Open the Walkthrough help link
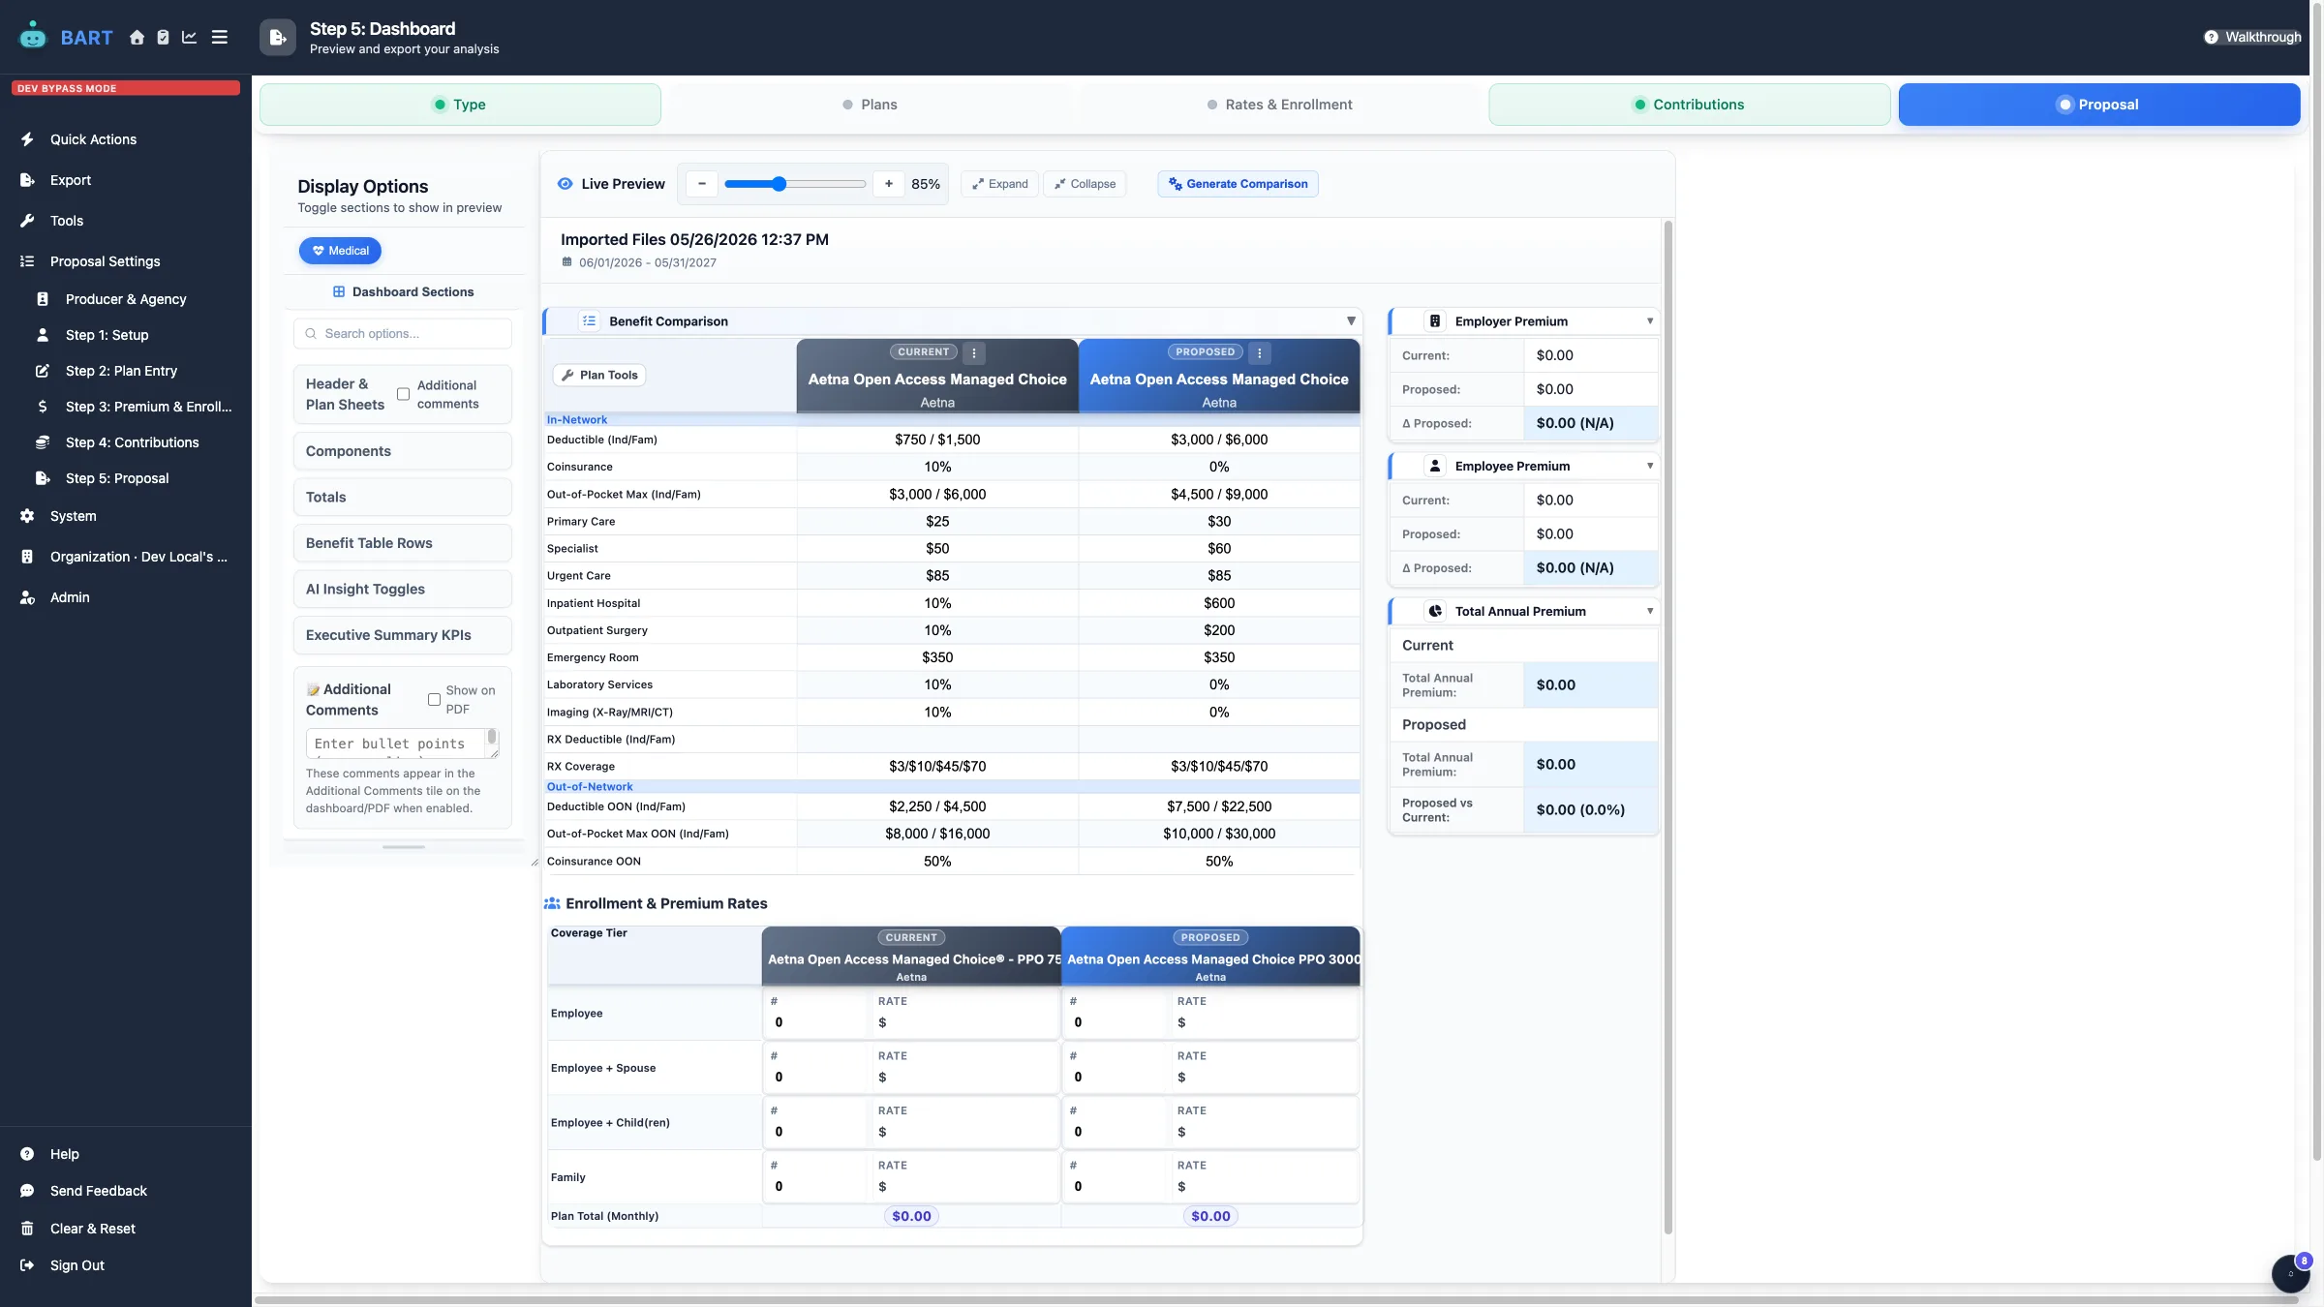 click(2252, 37)
